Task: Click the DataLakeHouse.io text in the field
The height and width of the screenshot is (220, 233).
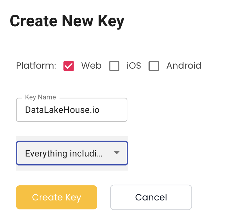Action: point(62,110)
